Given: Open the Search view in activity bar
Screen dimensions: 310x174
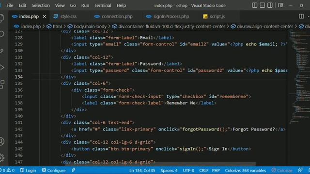Looking at the screenshot, I should point(1,34).
